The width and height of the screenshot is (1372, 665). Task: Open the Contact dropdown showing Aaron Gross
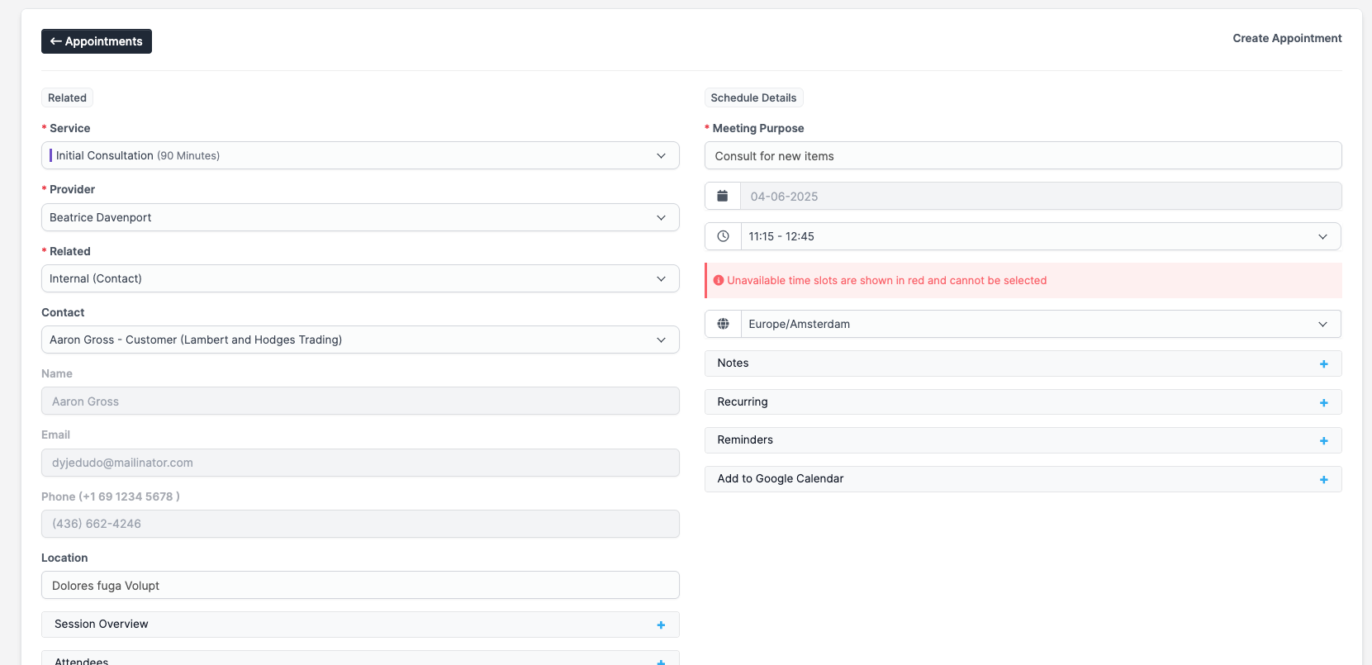[x=360, y=340]
